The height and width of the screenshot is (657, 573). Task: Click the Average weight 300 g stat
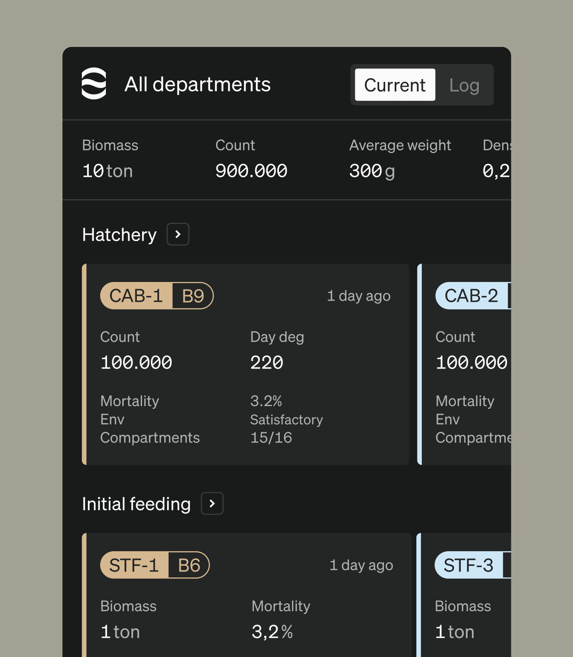tap(400, 159)
